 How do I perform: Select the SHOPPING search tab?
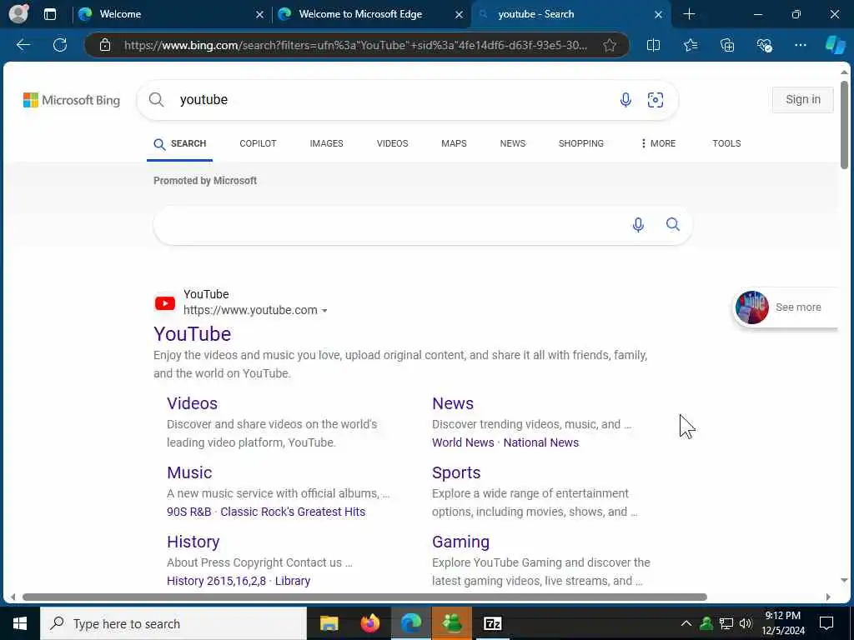click(580, 143)
